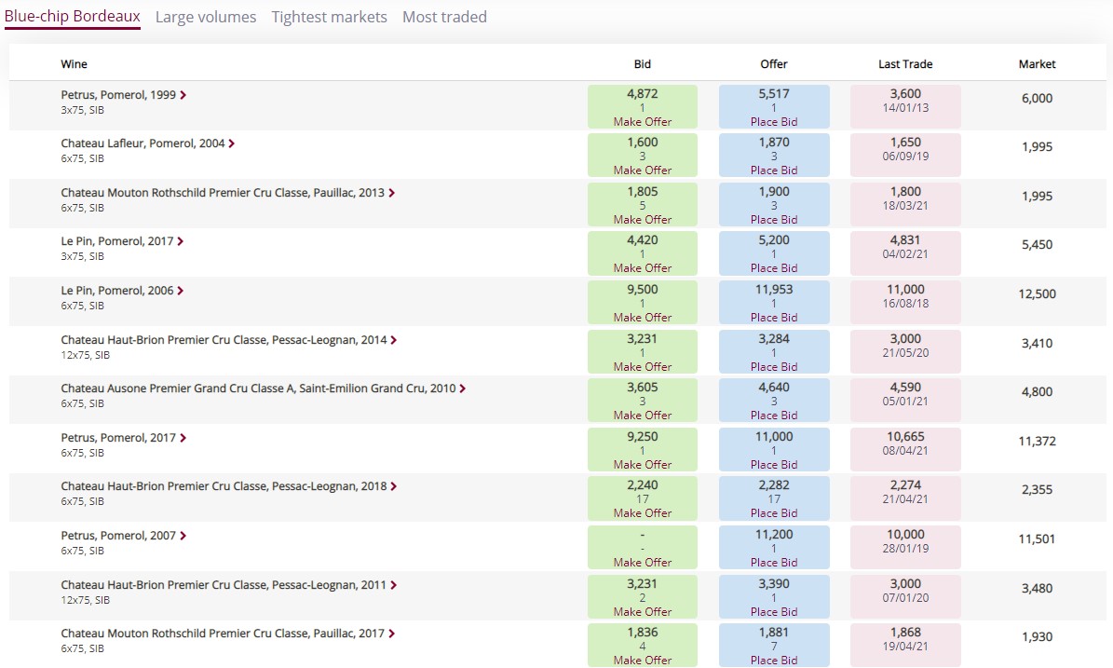Image resolution: width=1113 pixels, height=668 pixels.
Task: Make Offer on Ausone 2010 bid 3,605
Action: [643, 416]
